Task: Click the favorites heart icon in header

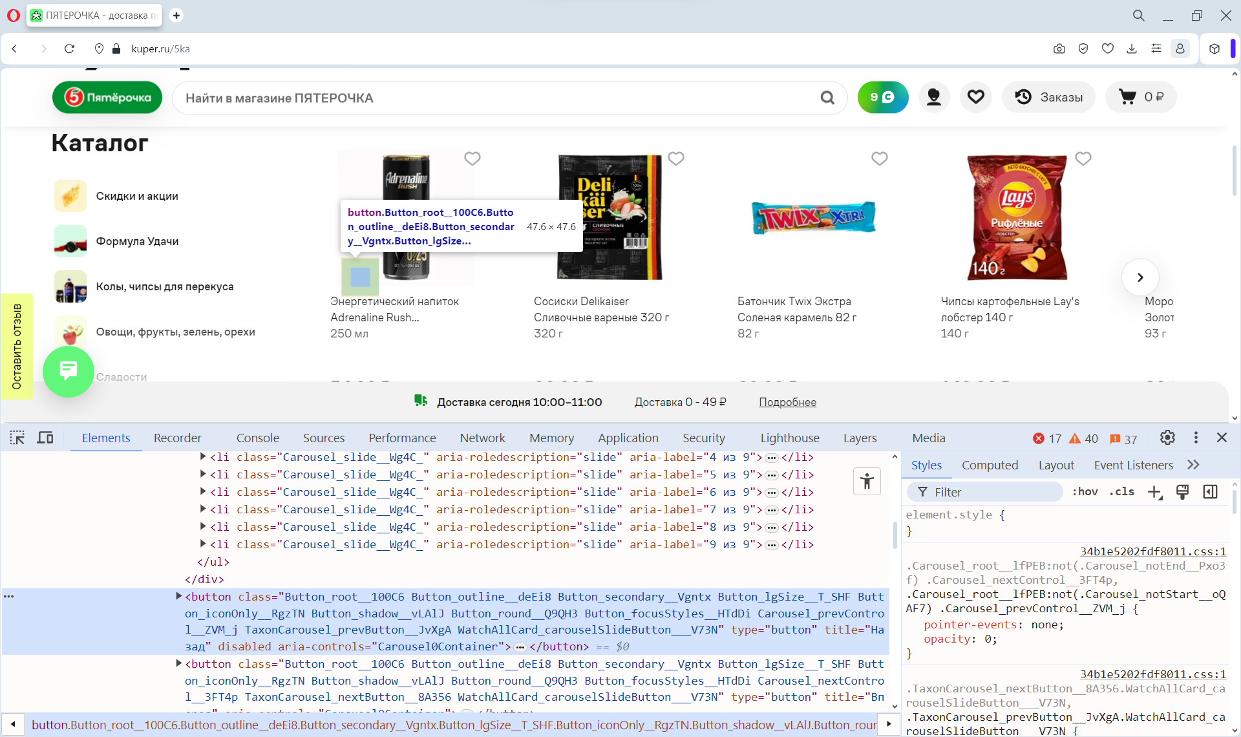Action: click(x=975, y=98)
